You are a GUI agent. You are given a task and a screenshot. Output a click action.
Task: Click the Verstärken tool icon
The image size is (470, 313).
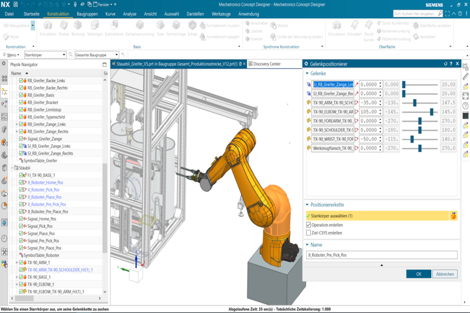(416, 37)
